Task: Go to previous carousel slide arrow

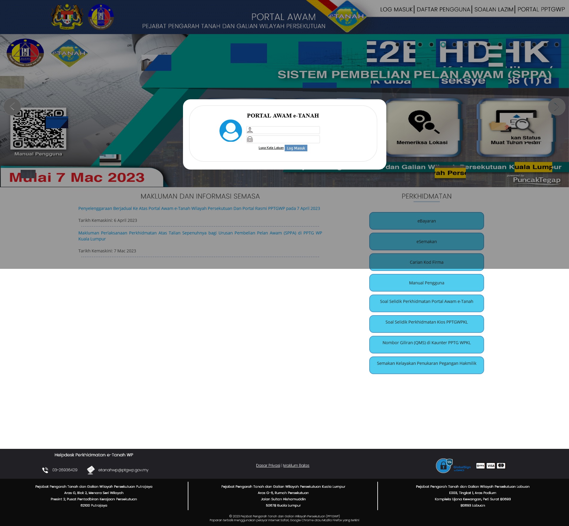Action: (12, 107)
